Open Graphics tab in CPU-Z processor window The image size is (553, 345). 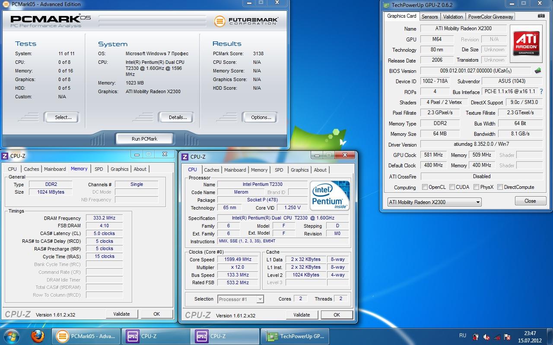tap(300, 170)
